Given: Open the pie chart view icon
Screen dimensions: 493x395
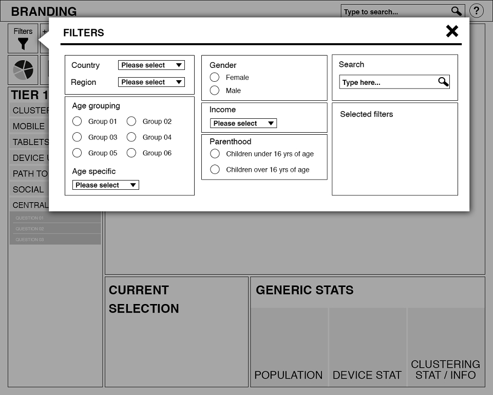Looking at the screenshot, I should 23,70.
